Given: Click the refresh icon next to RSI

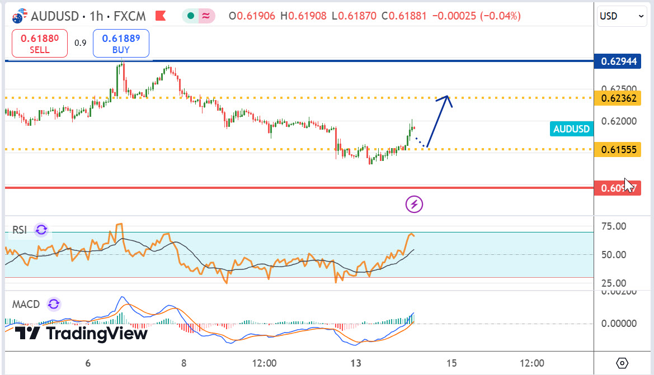Looking at the screenshot, I should tap(41, 230).
